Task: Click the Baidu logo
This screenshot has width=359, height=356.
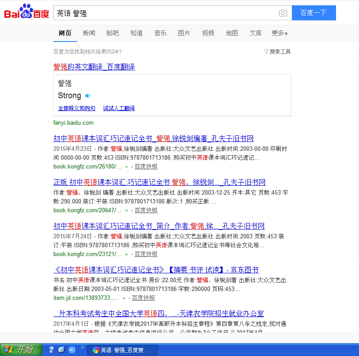Action: [x=26, y=13]
